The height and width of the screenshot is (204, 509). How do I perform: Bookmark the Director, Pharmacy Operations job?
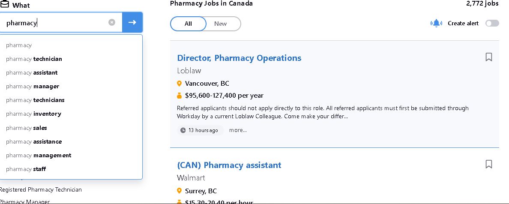[x=488, y=57]
